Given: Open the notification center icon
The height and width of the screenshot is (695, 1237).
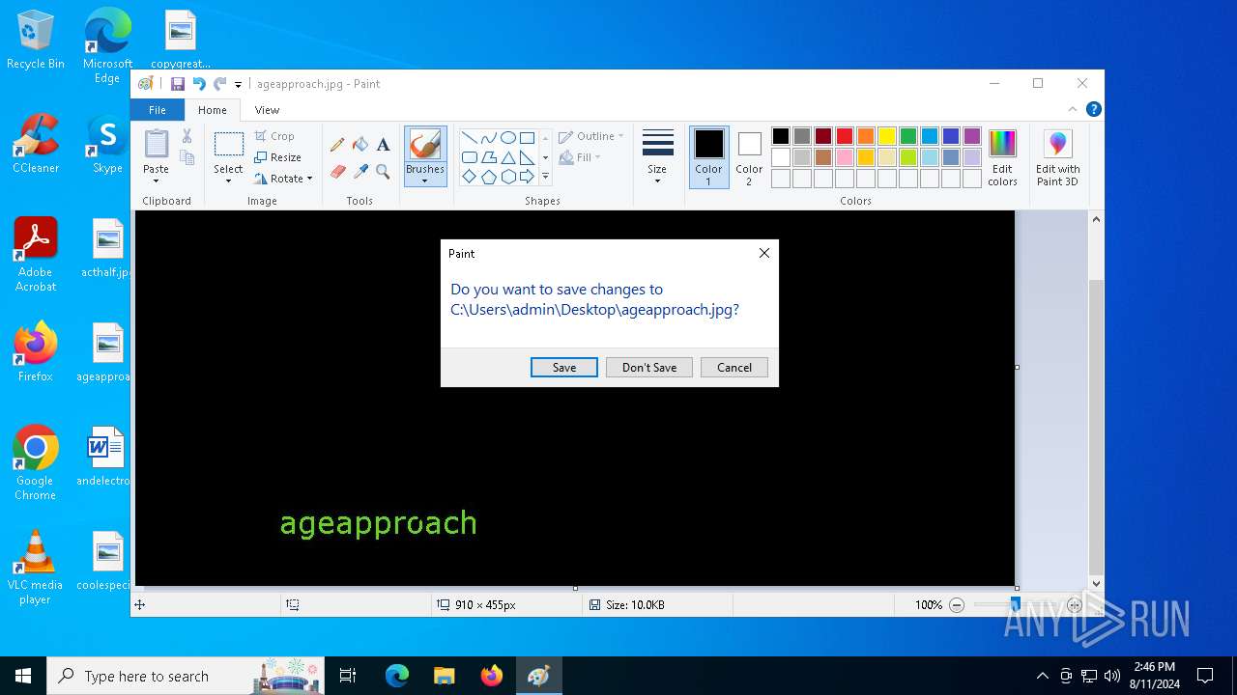Looking at the screenshot, I should click(x=1205, y=676).
